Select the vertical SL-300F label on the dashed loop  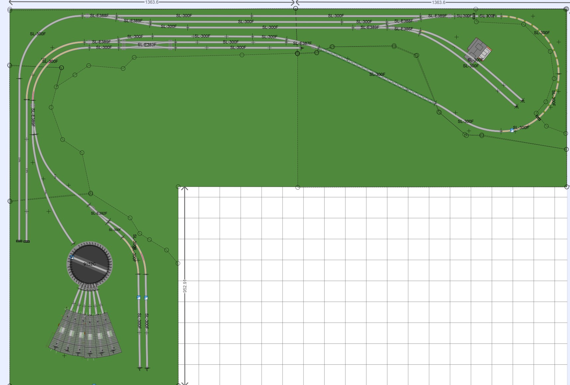553,98
